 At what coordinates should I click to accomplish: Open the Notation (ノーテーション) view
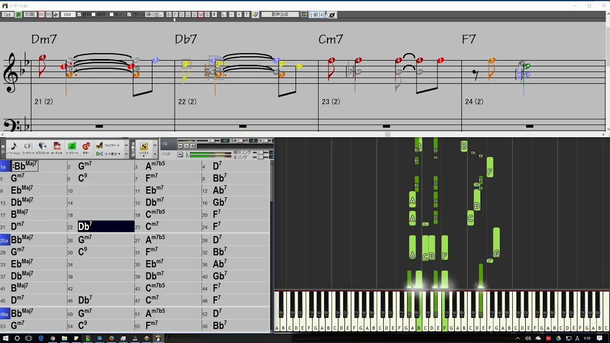(13, 149)
